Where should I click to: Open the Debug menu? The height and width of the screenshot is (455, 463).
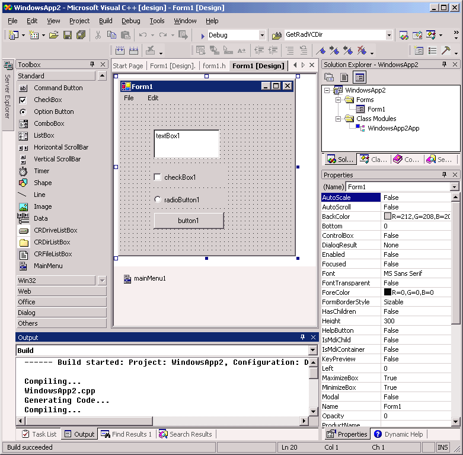point(131,21)
